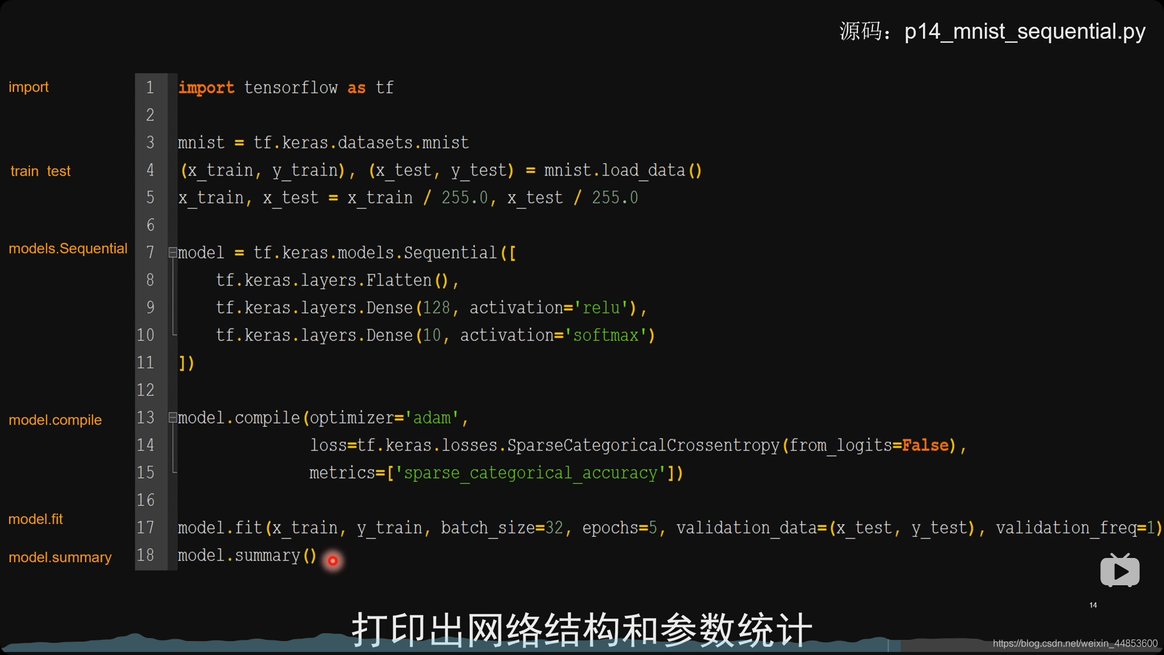Image resolution: width=1164 pixels, height=655 pixels.
Task: Click the import label on left sidebar
Action: click(28, 86)
